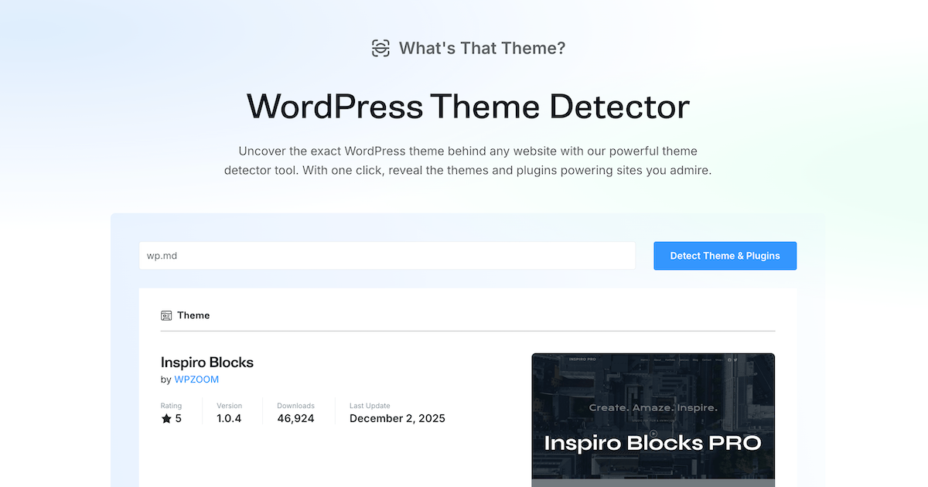This screenshot has height=487, width=928.
Task: Select the Theme section heading
Action: click(x=193, y=315)
